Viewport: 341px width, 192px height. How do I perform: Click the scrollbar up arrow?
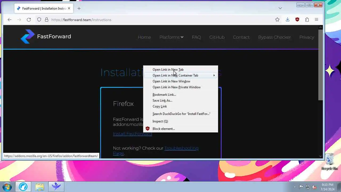pos(320,27)
